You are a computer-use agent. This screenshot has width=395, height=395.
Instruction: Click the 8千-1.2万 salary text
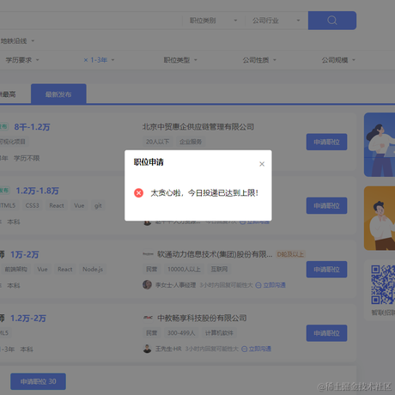coord(32,127)
